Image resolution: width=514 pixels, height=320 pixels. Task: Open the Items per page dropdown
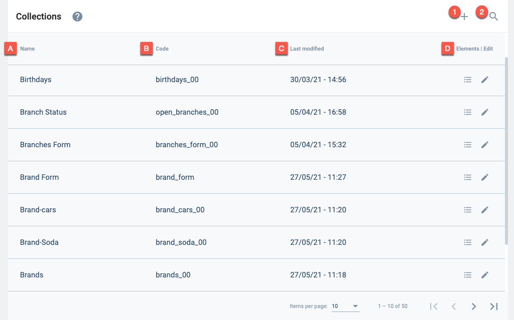point(345,306)
